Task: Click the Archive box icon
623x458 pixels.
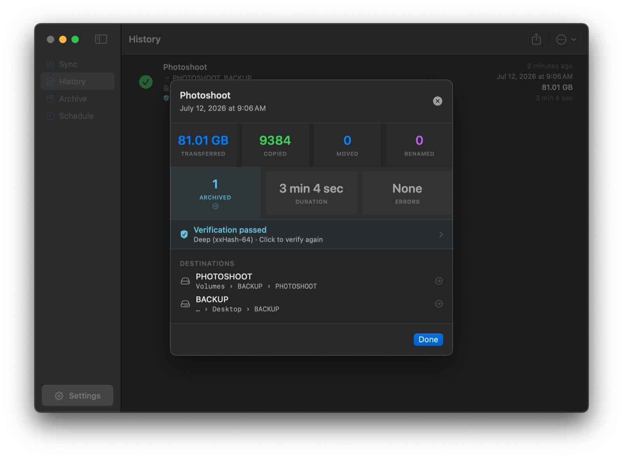Action: point(50,99)
